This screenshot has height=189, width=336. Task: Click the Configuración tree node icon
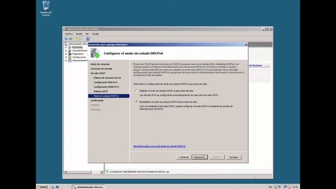[x=70, y=57]
